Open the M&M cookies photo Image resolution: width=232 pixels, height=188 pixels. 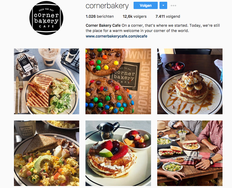point(118,81)
